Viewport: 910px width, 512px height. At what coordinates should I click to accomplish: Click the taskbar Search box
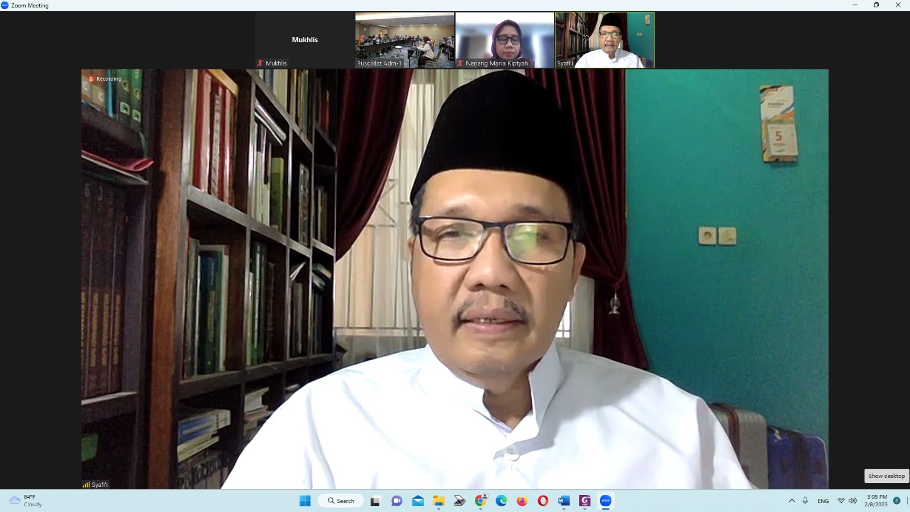pyautogui.click(x=341, y=501)
